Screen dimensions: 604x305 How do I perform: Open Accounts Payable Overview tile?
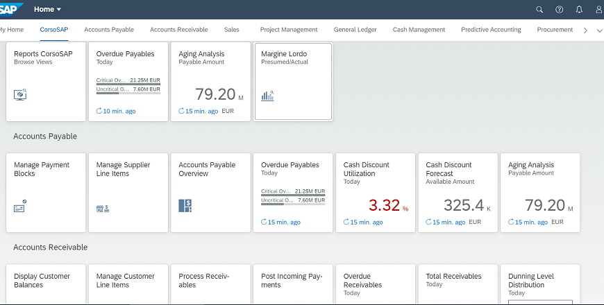[211, 192]
